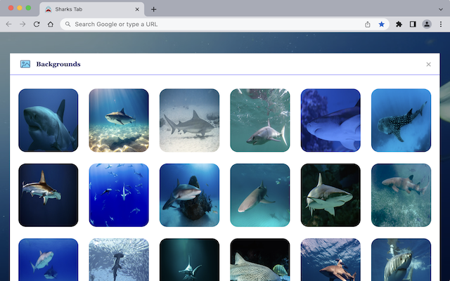The image size is (450, 281).
Task: Choose the open-mouthed great white background
Action: tap(401, 260)
